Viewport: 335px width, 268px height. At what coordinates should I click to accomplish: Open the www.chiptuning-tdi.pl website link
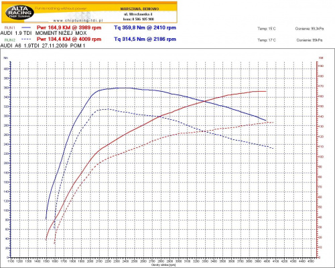(78, 21)
